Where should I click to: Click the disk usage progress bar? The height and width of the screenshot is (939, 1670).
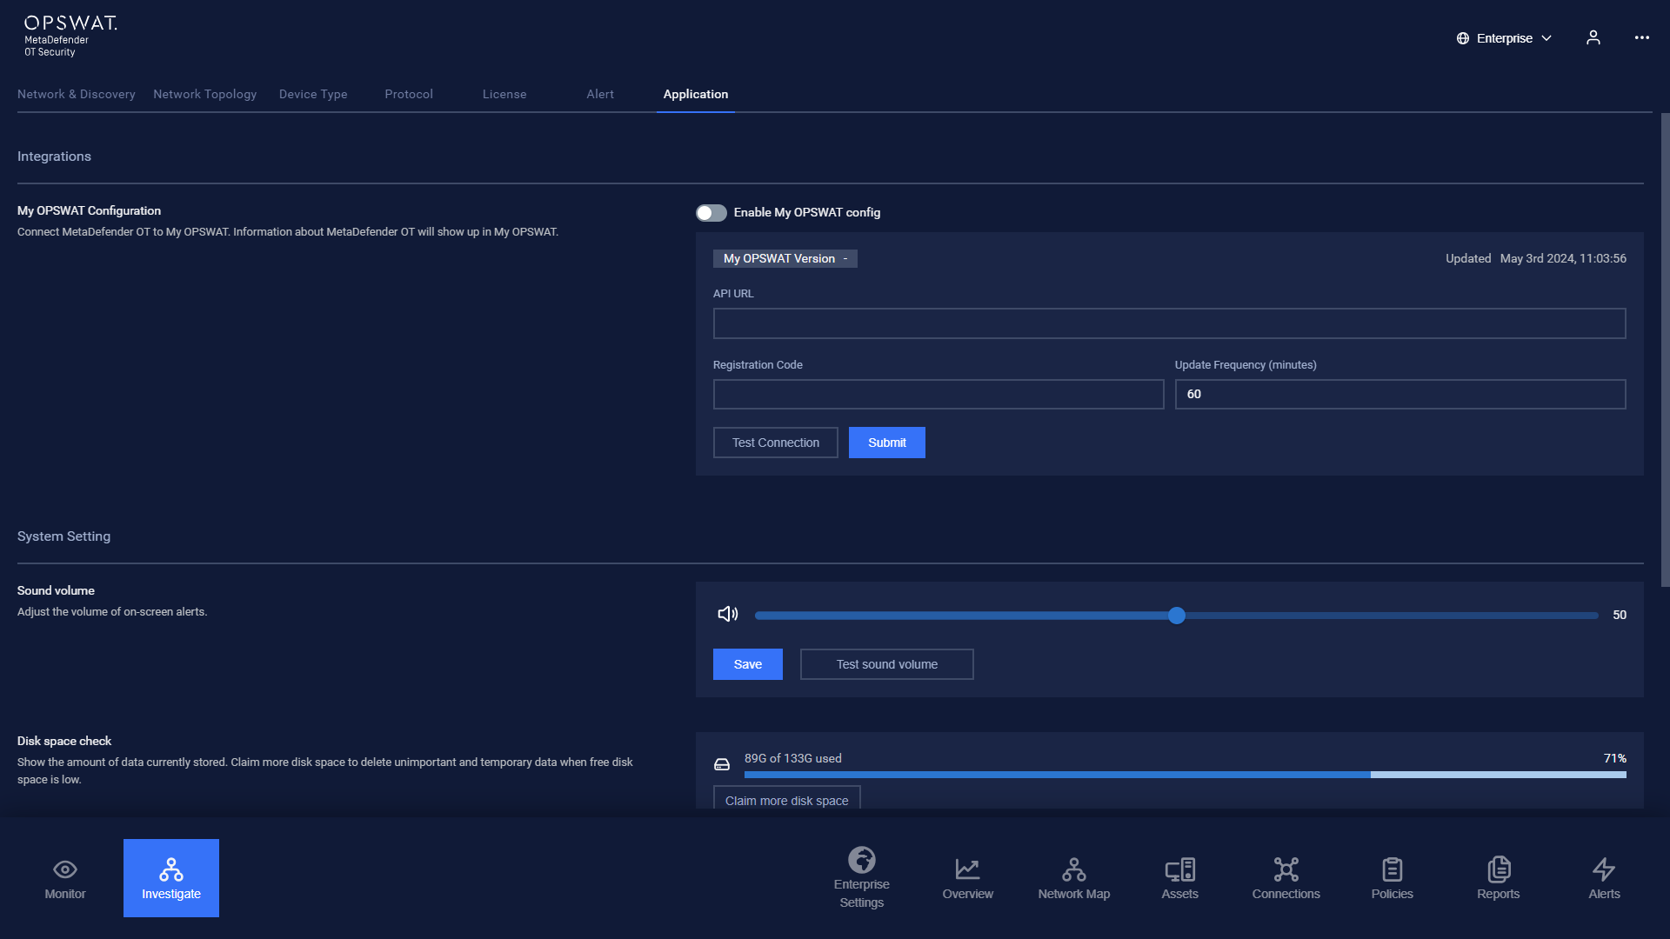[1186, 775]
